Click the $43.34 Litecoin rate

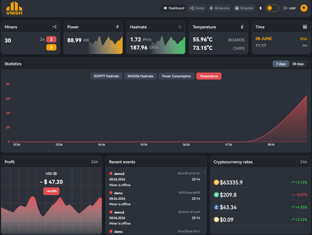pyautogui.click(x=228, y=207)
